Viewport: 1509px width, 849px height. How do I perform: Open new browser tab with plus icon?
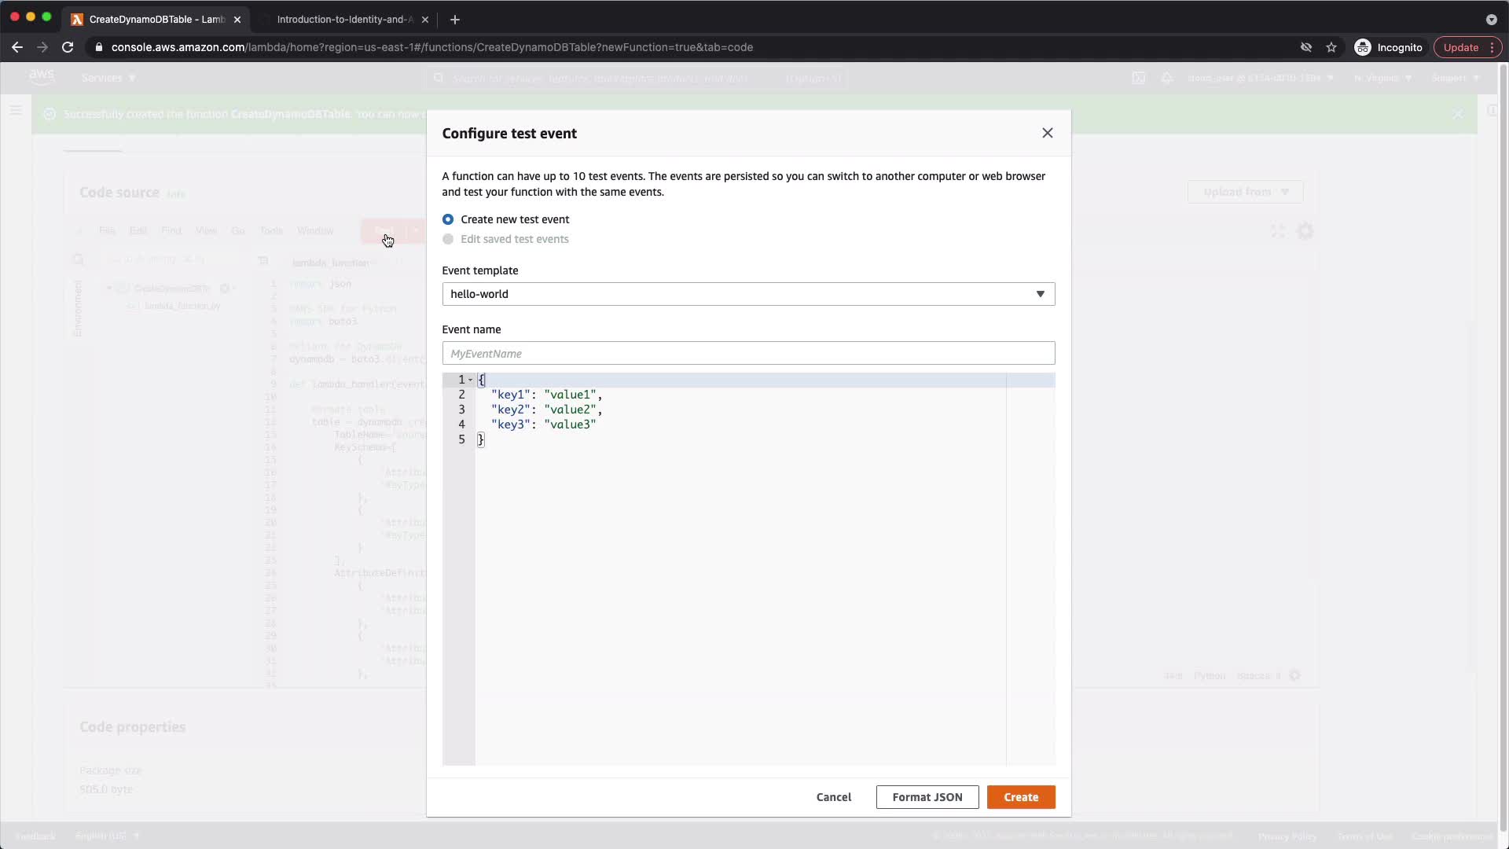(x=455, y=19)
